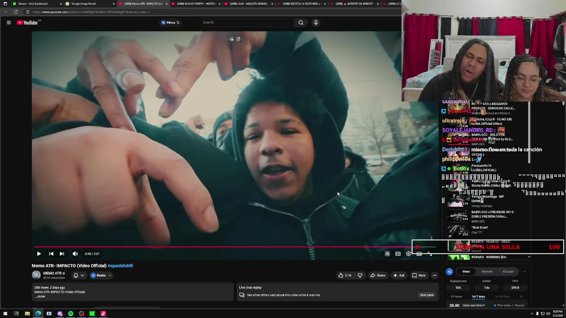Close the Google Image Result tab
This screenshot has height=318, width=566.
click(114, 4)
